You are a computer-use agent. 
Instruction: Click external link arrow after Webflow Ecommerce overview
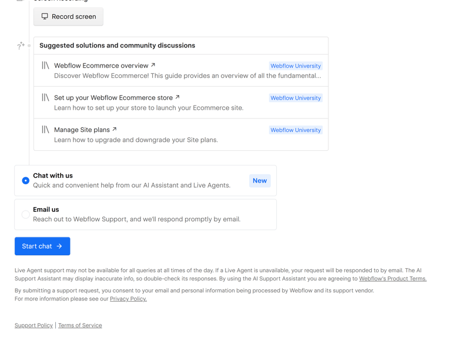pos(153,65)
